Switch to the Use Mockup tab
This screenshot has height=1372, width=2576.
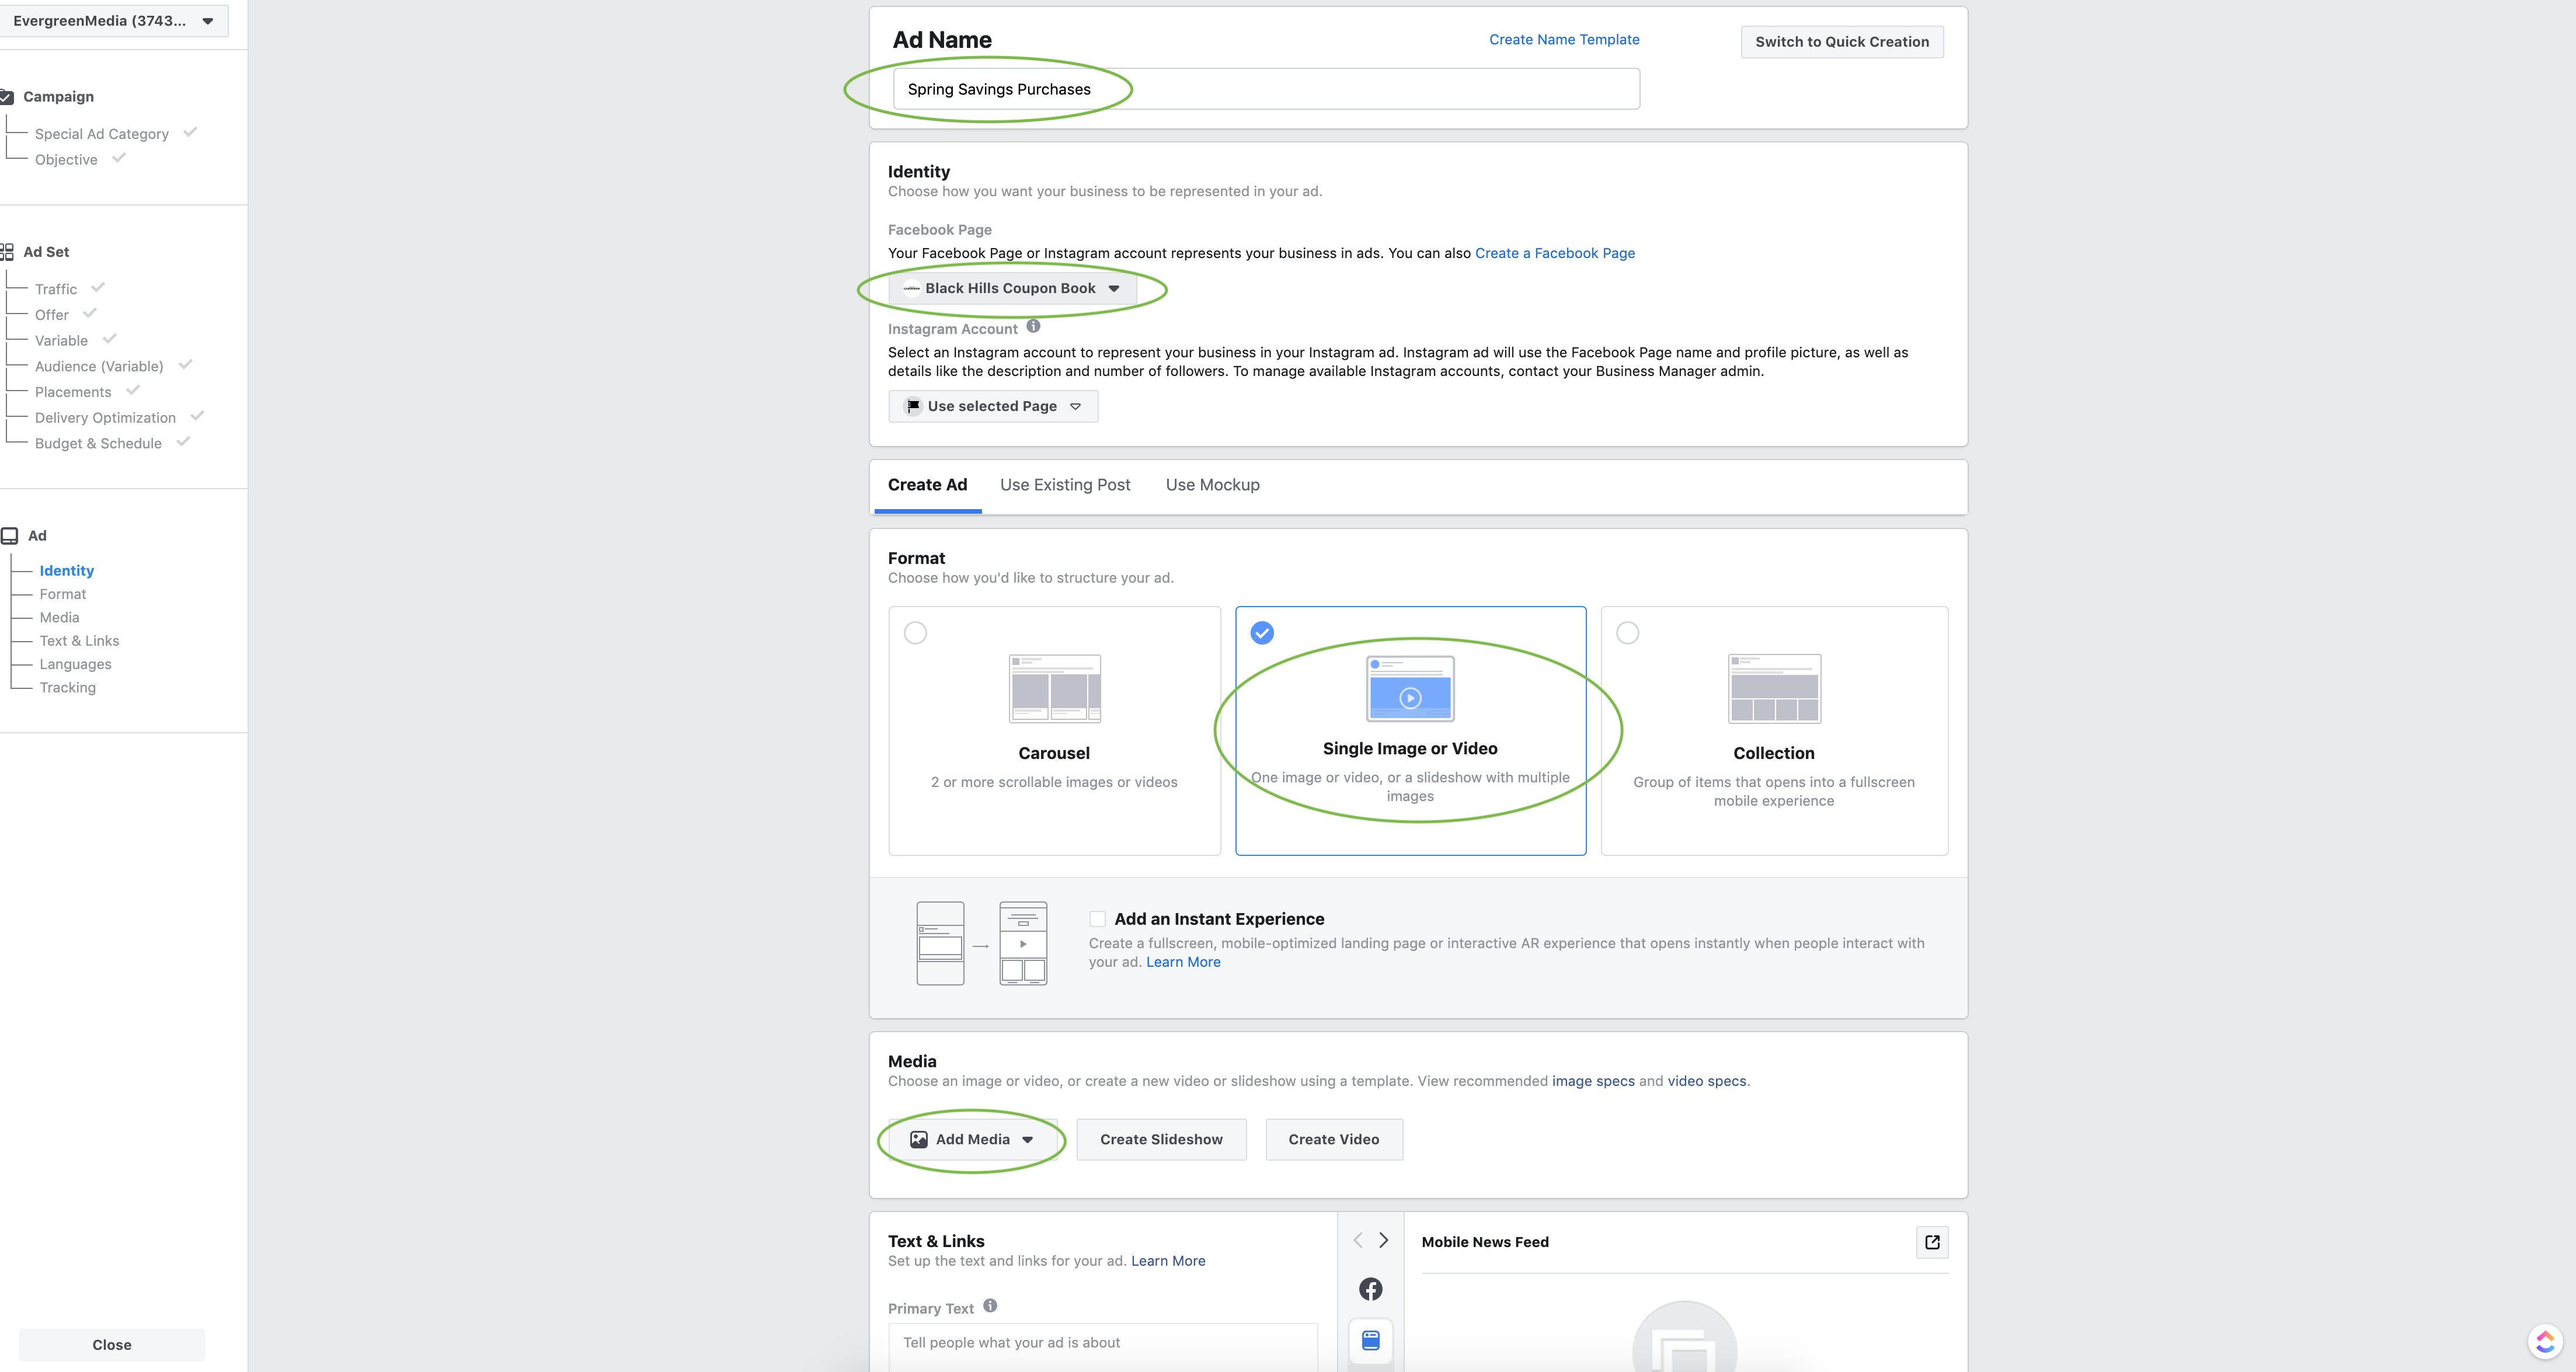click(x=1212, y=485)
